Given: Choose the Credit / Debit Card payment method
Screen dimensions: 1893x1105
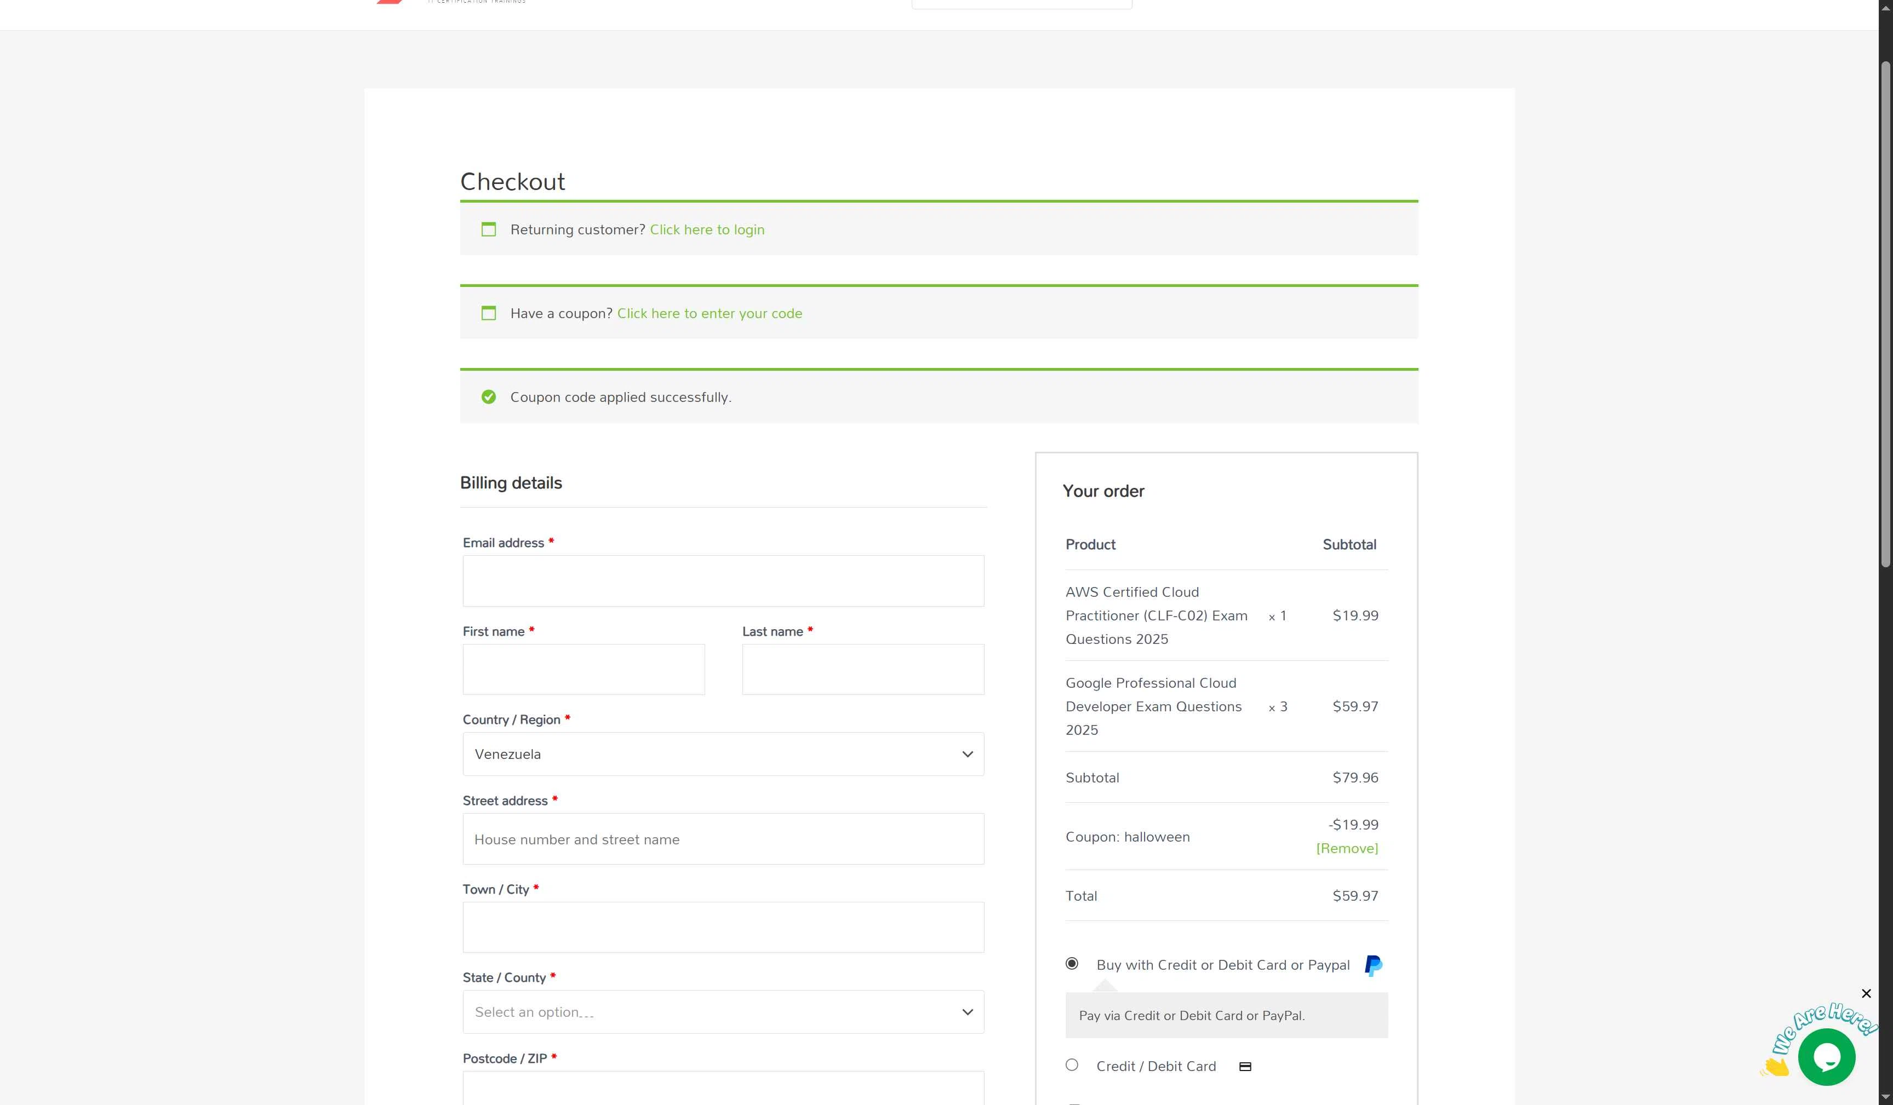Looking at the screenshot, I should [x=1072, y=1064].
